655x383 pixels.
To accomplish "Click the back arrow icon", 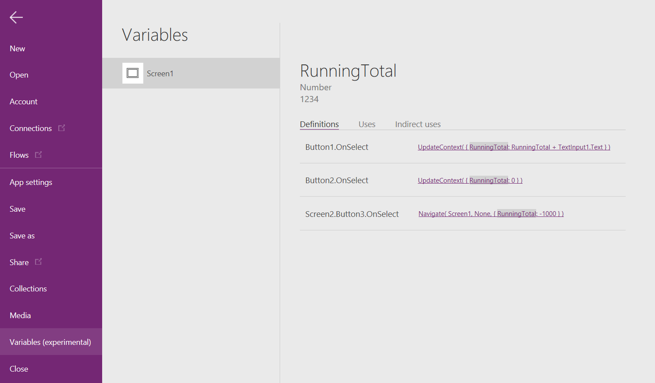I will tap(16, 18).
